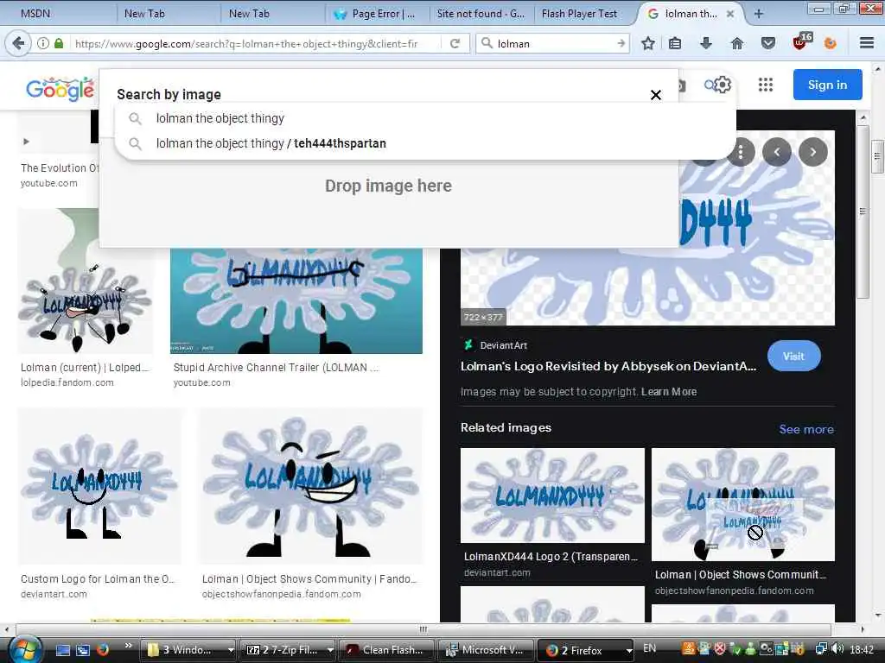Screen dimensions: 885x663
Task: Open Clean Flash taskbar button
Action: (388, 650)
